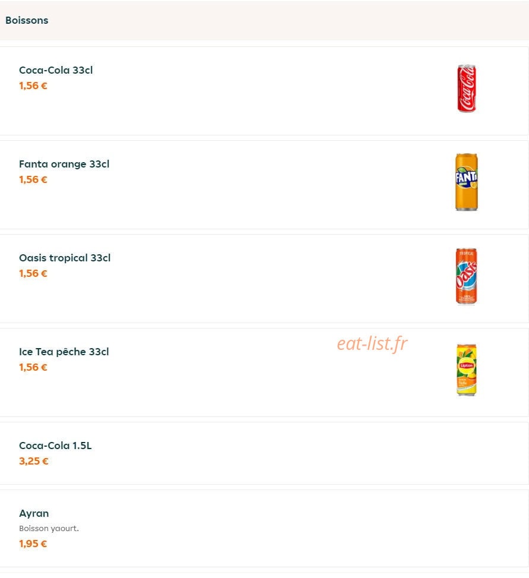This screenshot has height=578, width=529.
Task: Click the Fanta orange can image
Action: (467, 182)
